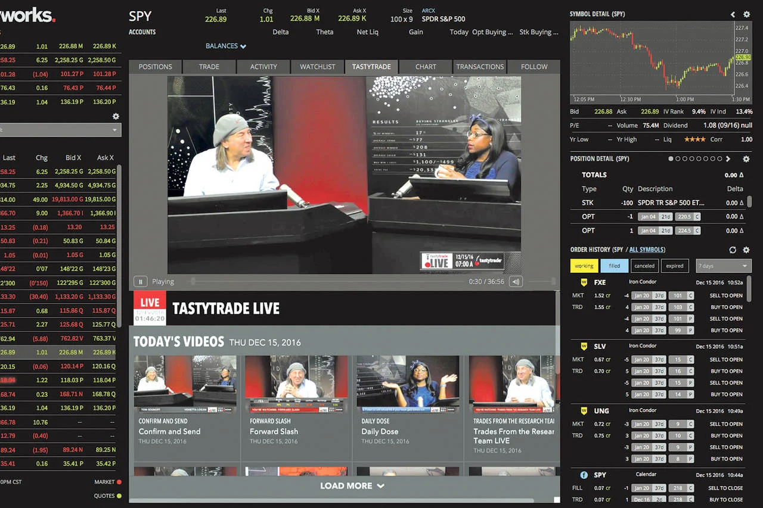Viewport: 763px width, 508px height.
Task: Open the 7 days range dropdown
Action: coord(724,266)
